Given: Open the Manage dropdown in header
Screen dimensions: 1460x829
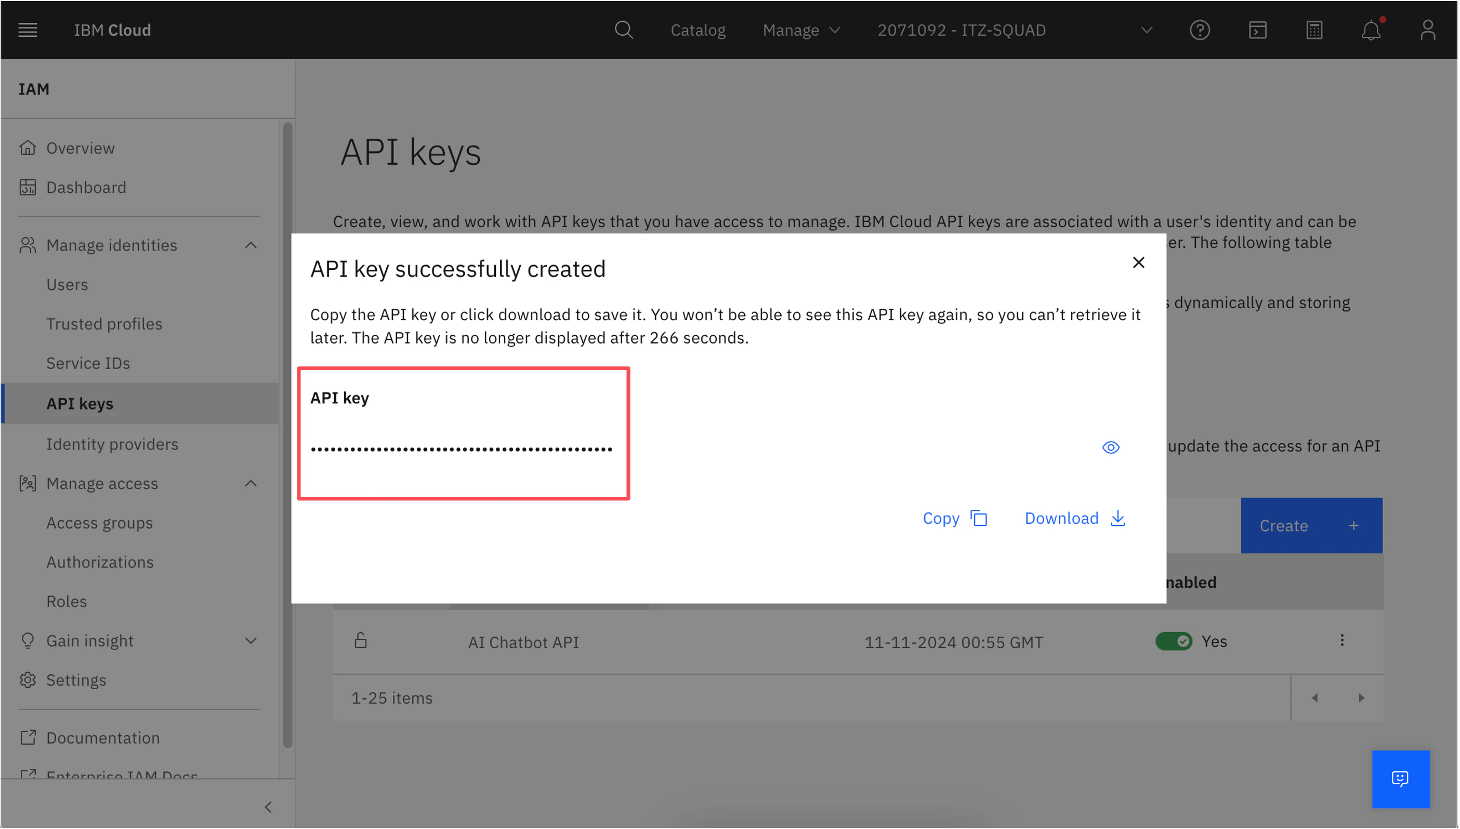Looking at the screenshot, I should (x=801, y=30).
